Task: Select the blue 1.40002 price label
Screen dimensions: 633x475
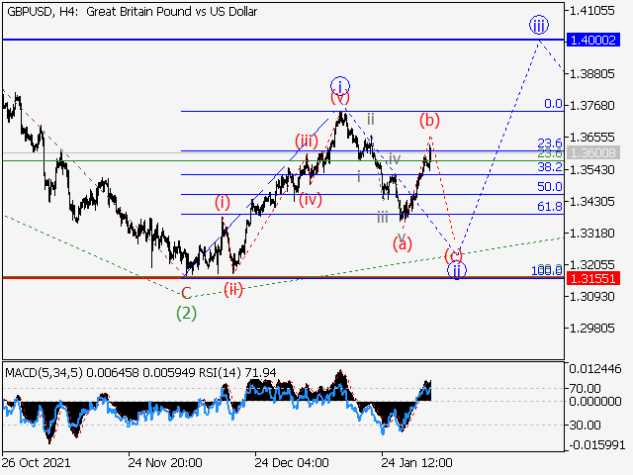Action: (593, 40)
